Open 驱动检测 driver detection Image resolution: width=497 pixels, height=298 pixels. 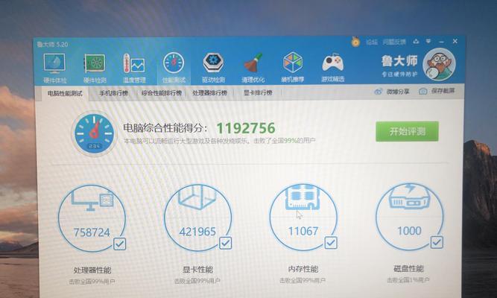(213, 68)
